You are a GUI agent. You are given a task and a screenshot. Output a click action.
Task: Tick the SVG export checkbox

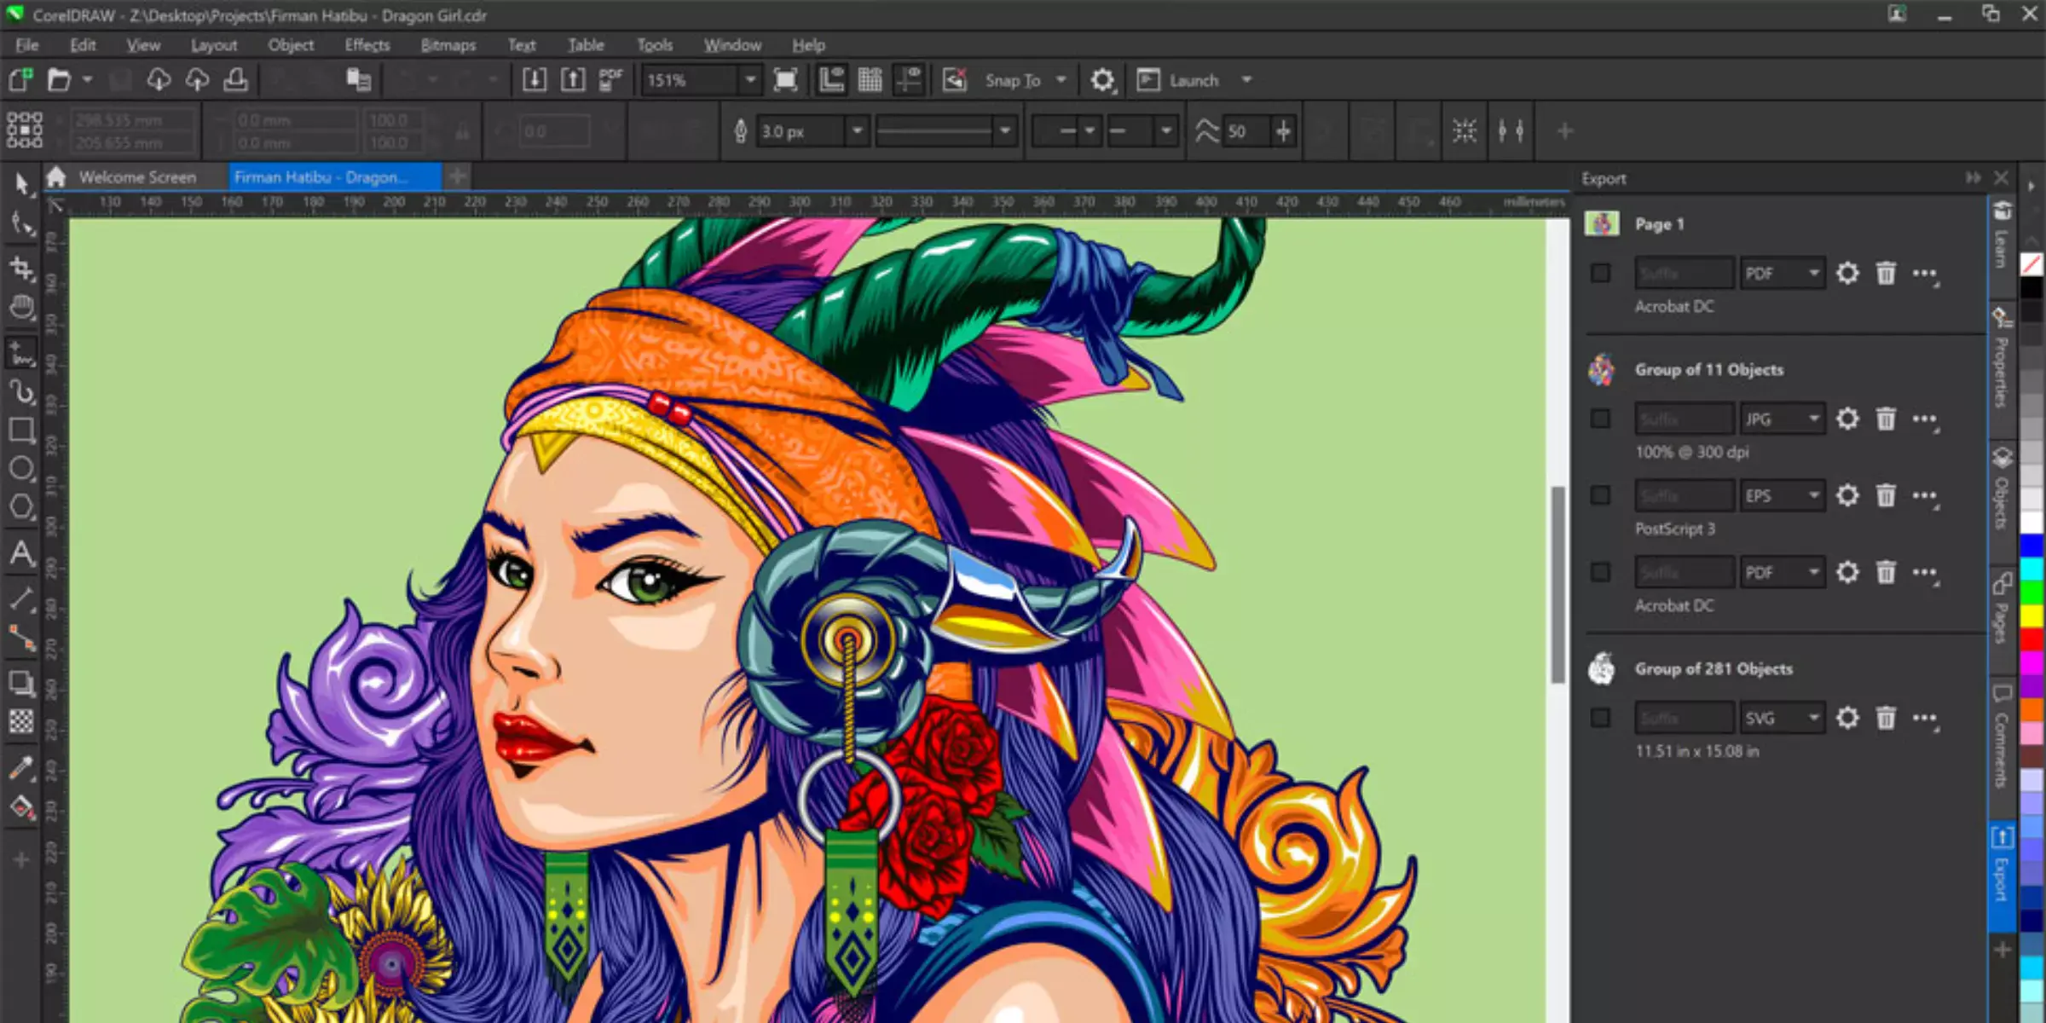[1600, 718]
